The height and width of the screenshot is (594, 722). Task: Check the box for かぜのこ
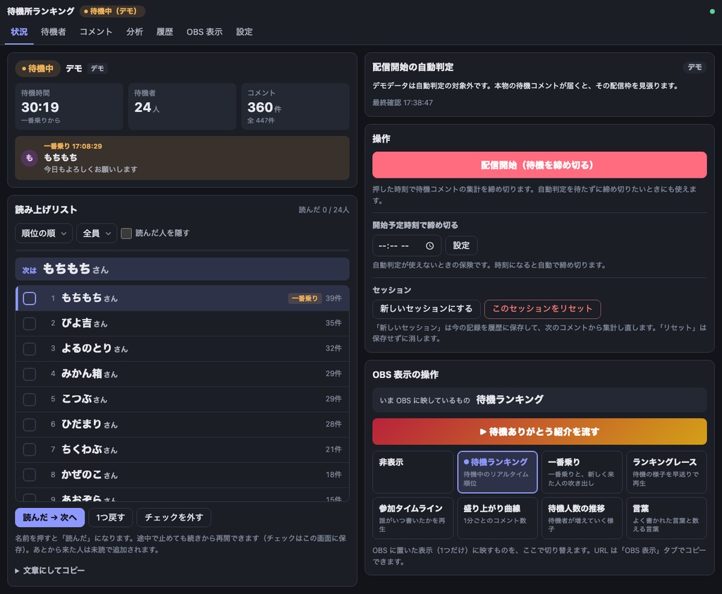[x=30, y=475]
